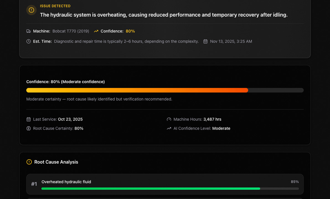Click the yellow 80% confidence value
The width and height of the screenshot is (330, 199).
click(x=130, y=31)
